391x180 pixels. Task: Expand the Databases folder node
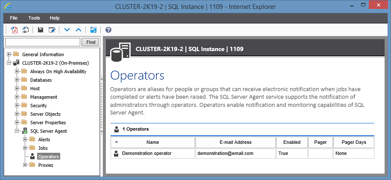tap(18, 80)
